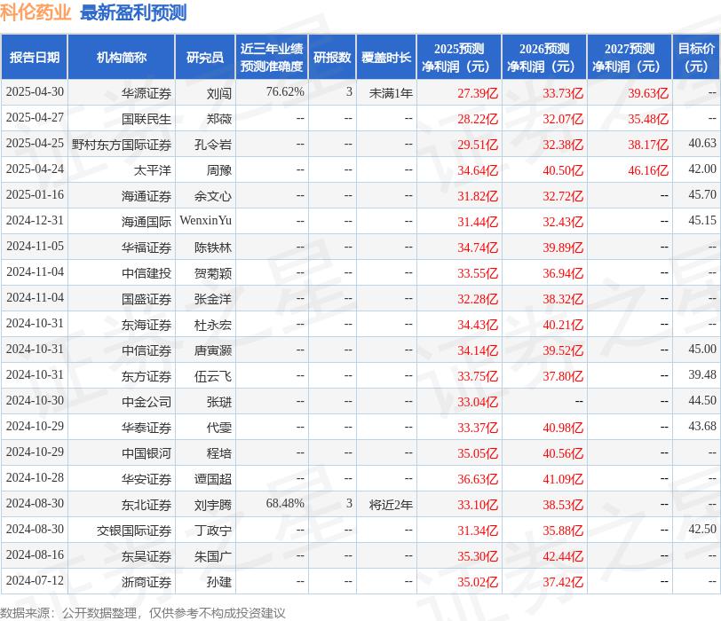
Task: Click the 最新盈利预测 title text
Action: (133, 12)
